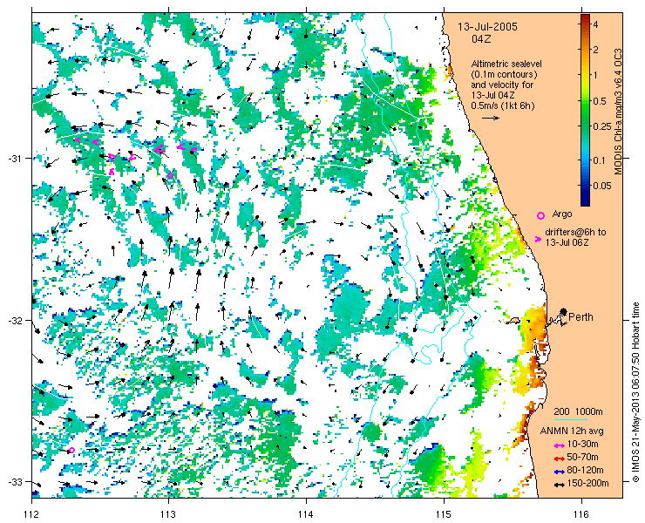Click the x-axis label 114
This screenshot has width=645, height=523.
pos(306,514)
